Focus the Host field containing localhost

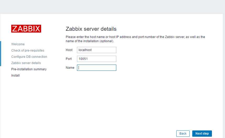(97, 50)
